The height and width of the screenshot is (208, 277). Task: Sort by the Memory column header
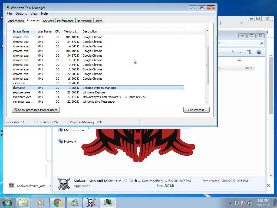coord(71,31)
